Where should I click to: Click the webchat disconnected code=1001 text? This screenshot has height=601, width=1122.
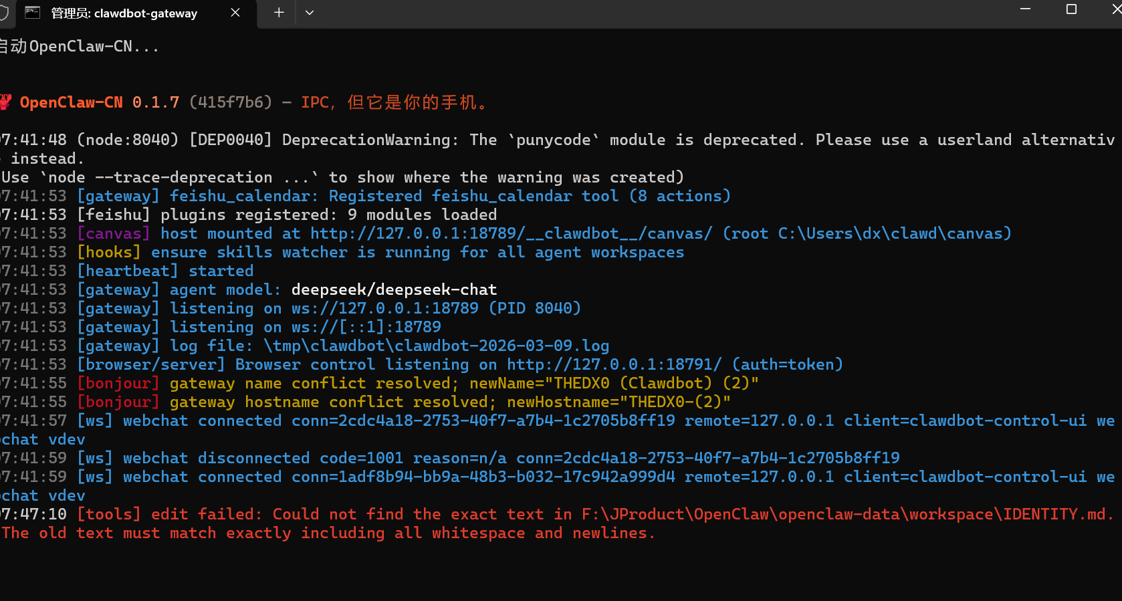[x=263, y=458]
